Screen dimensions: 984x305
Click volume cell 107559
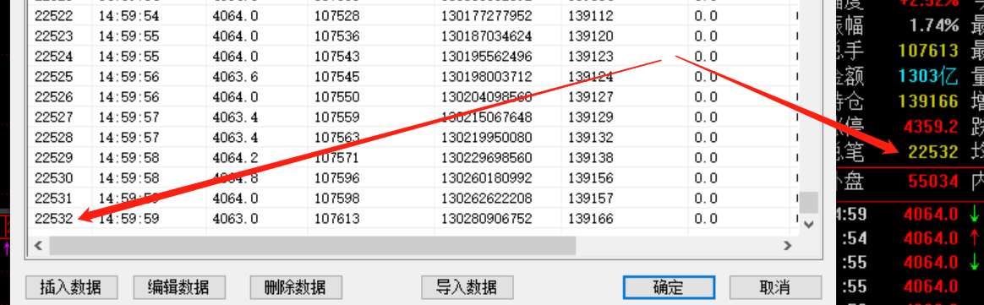(337, 117)
